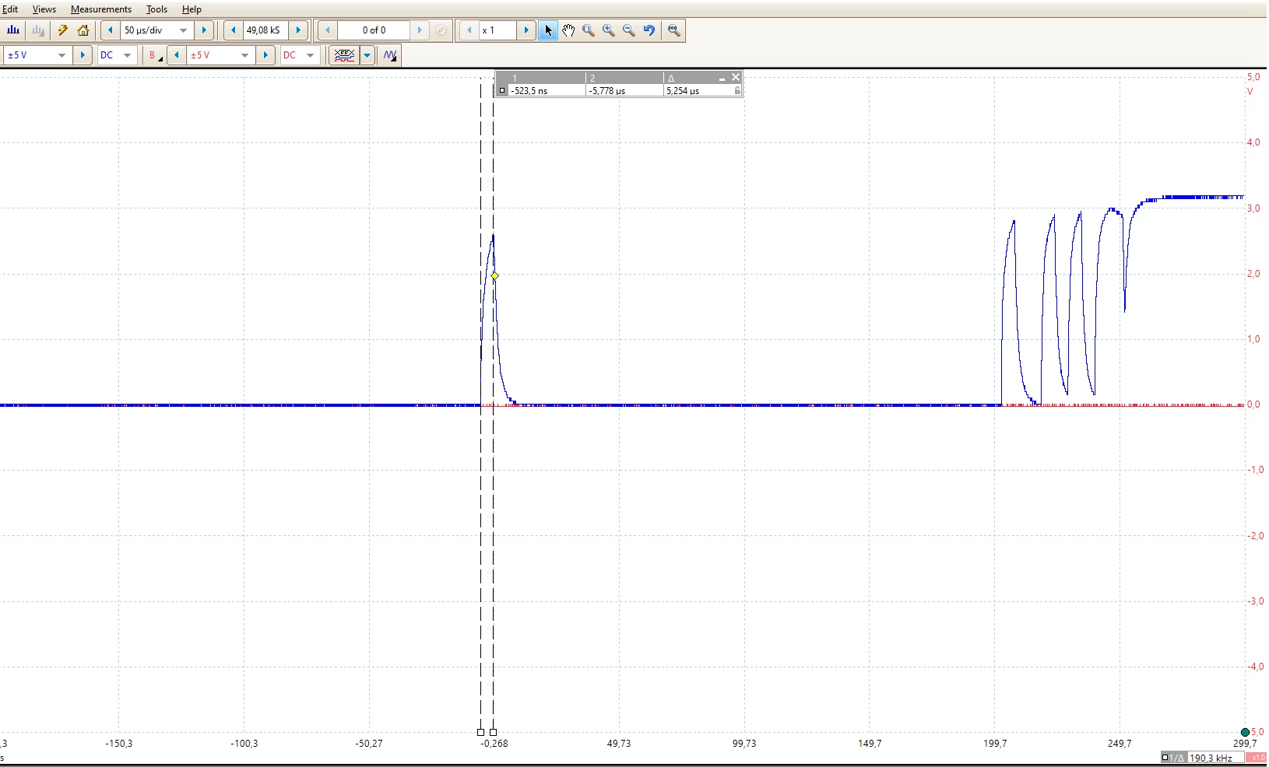Toggle the lock icon in ruler legend

737,91
